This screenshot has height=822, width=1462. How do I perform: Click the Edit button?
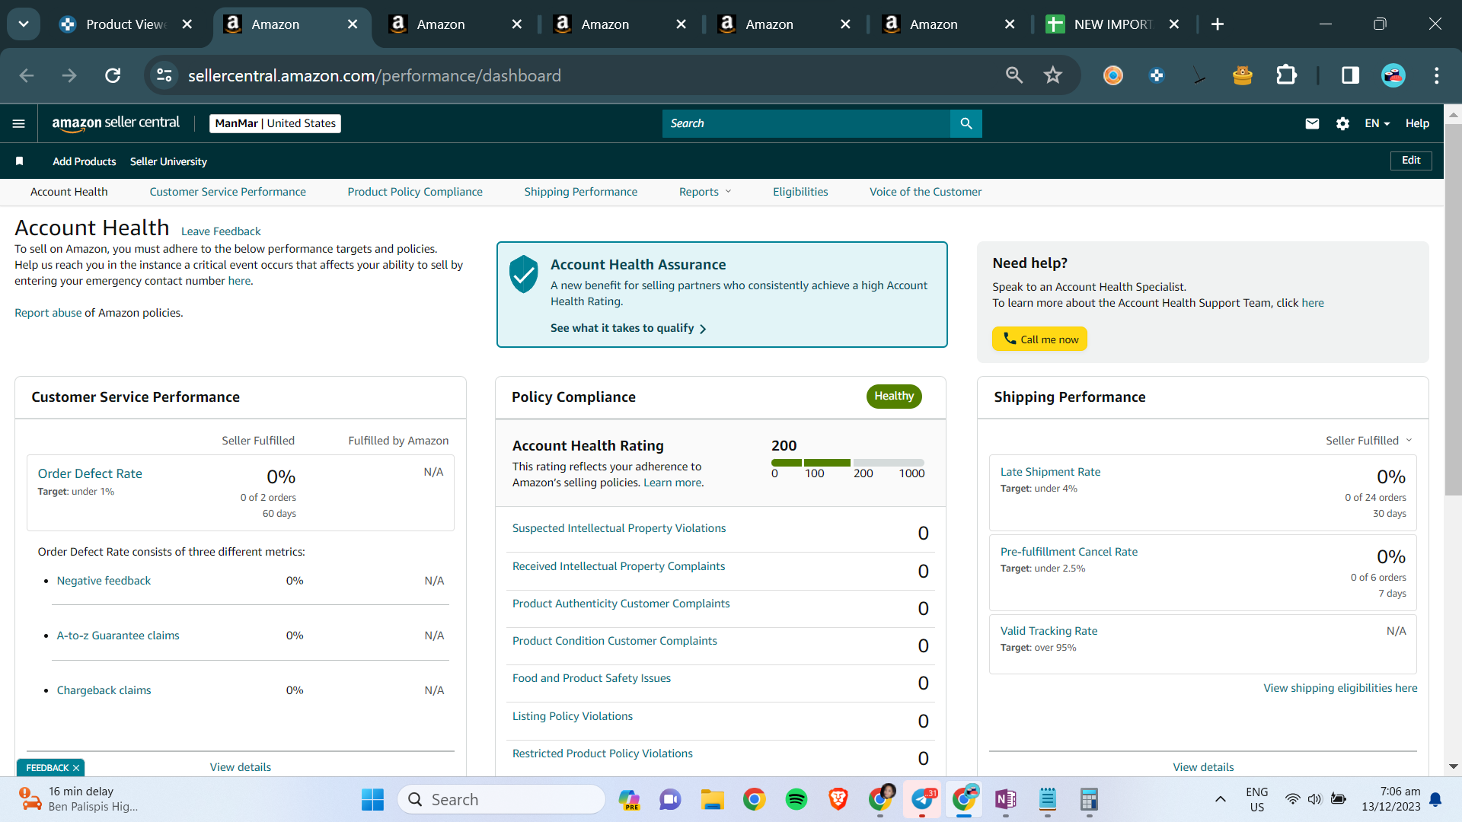click(x=1411, y=161)
